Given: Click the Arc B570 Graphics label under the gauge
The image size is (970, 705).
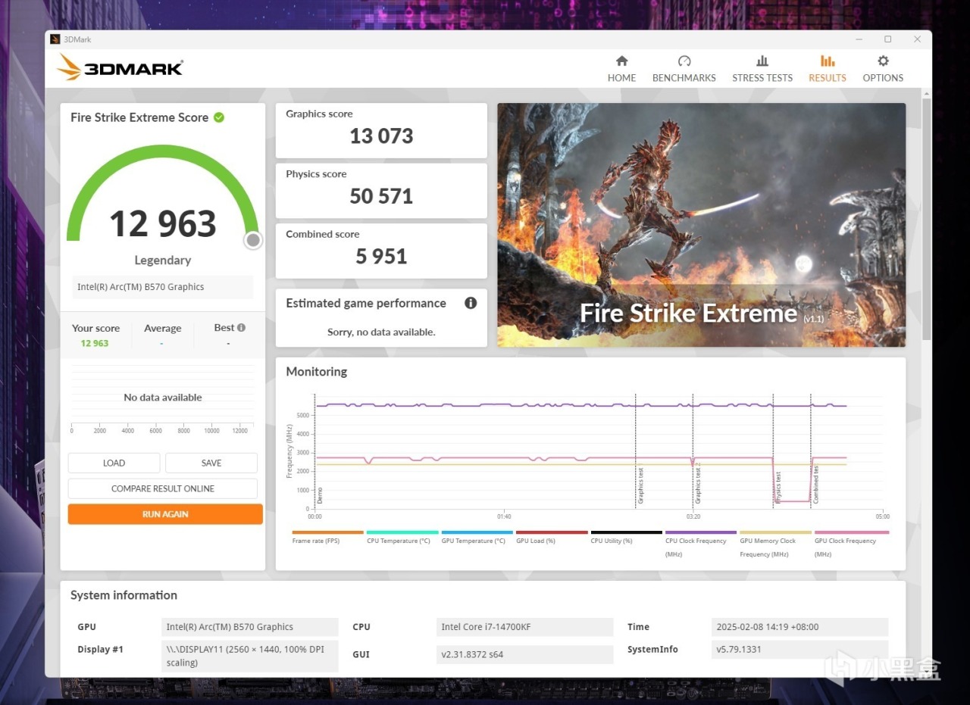Looking at the screenshot, I should pos(163,287).
